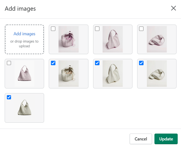
Task: Select the cream upright twisted bag thumbnail
Action: tap(113, 73)
